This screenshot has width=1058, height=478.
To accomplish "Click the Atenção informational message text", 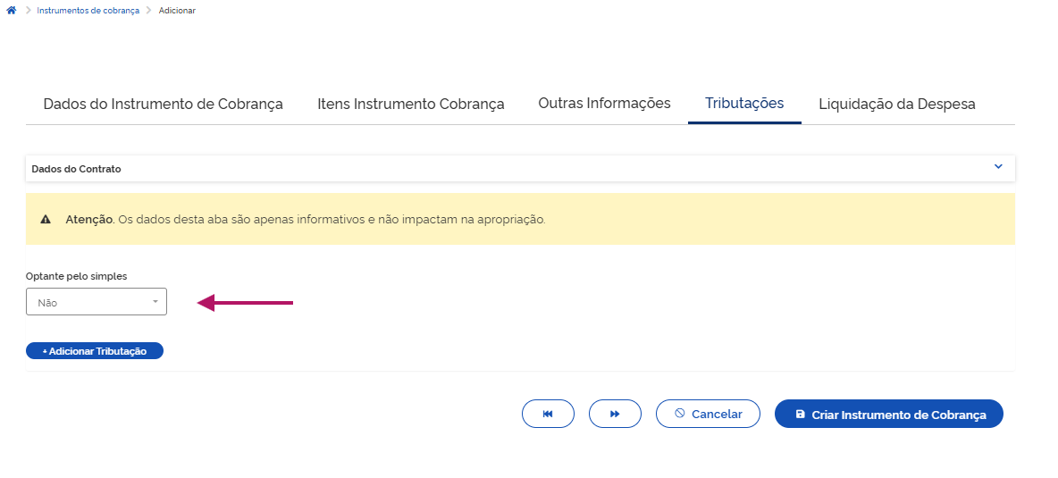I will [305, 219].
